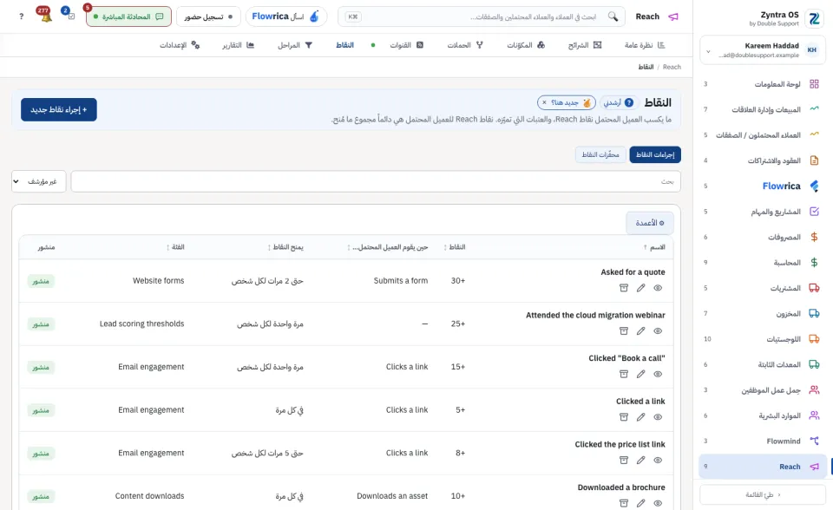Viewport: 833px width, 510px height.
Task: Sort by حين يقوم العميل المحتمل column
Action: 388,247
